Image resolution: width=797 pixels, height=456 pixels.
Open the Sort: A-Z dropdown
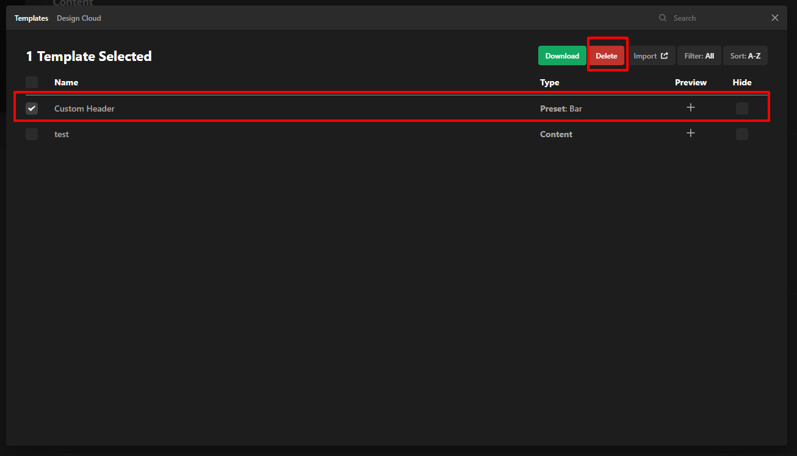pyautogui.click(x=745, y=55)
